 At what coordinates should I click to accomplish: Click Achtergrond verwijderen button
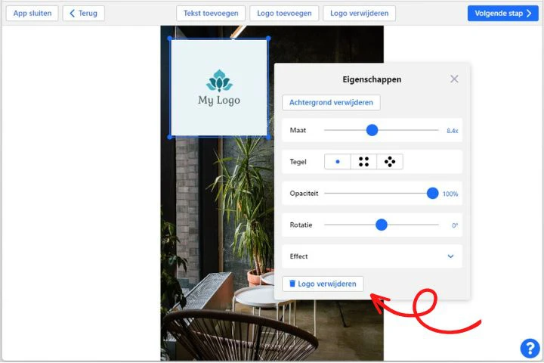[331, 103]
